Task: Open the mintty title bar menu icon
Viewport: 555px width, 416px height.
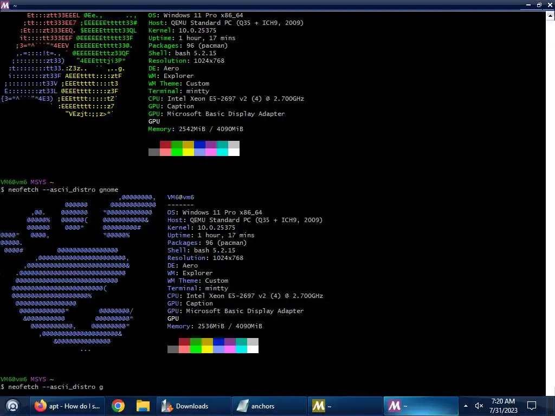Action: click(x=5, y=5)
